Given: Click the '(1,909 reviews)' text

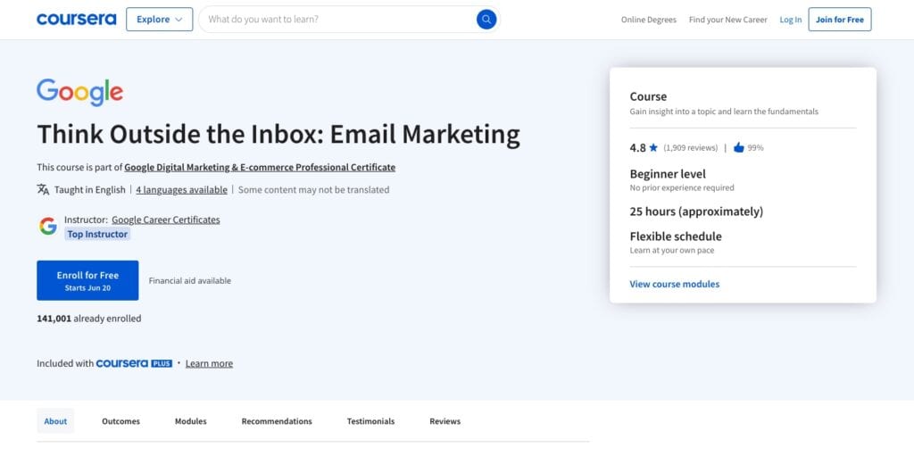Looking at the screenshot, I should point(691,148).
